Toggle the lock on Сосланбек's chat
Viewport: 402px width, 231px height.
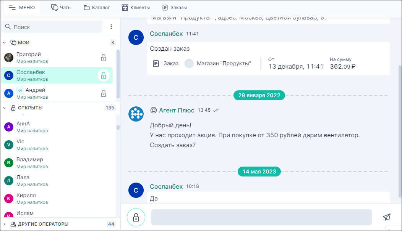click(104, 75)
